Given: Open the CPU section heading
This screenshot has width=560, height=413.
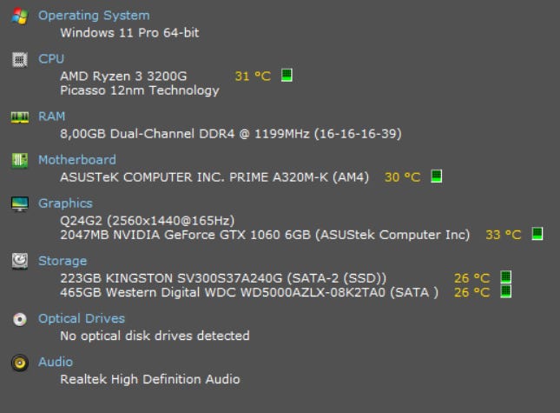Looking at the screenshot, I should click(x=51, y=58).
